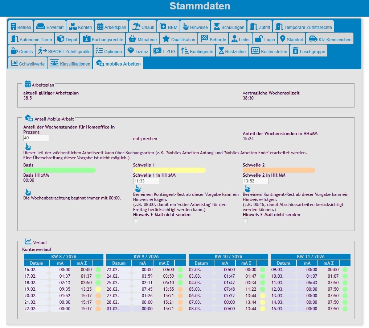Click the Lizenz diamond icon

point(131,51)
